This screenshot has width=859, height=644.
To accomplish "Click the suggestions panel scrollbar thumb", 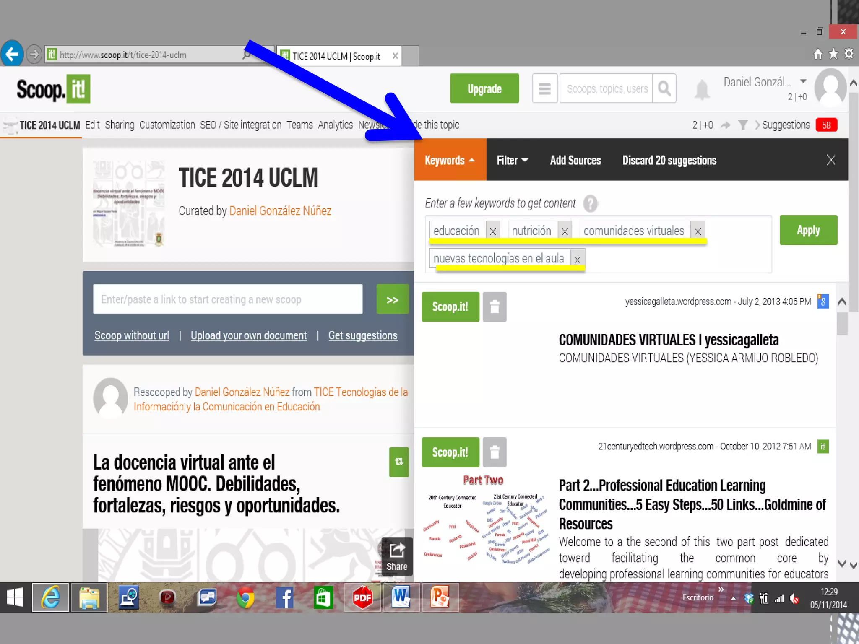I will click(842, 324).
